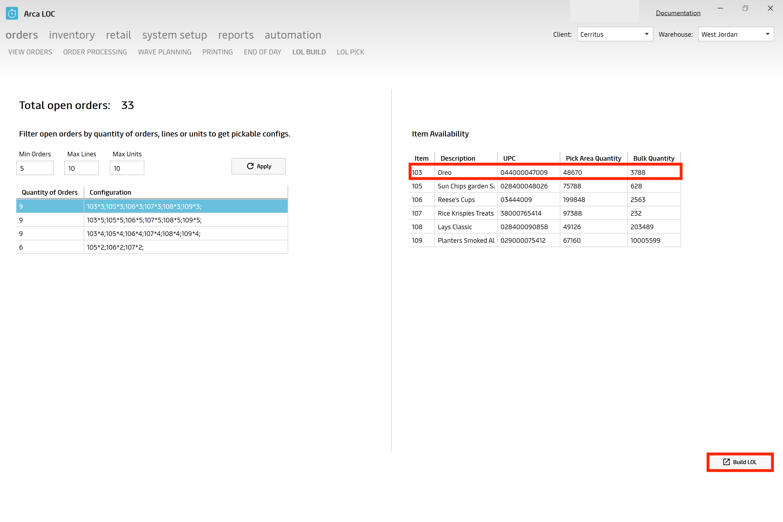Click item number 105 cell
Viewport: 783px width, 522px height.
click(x=421, y=186)
